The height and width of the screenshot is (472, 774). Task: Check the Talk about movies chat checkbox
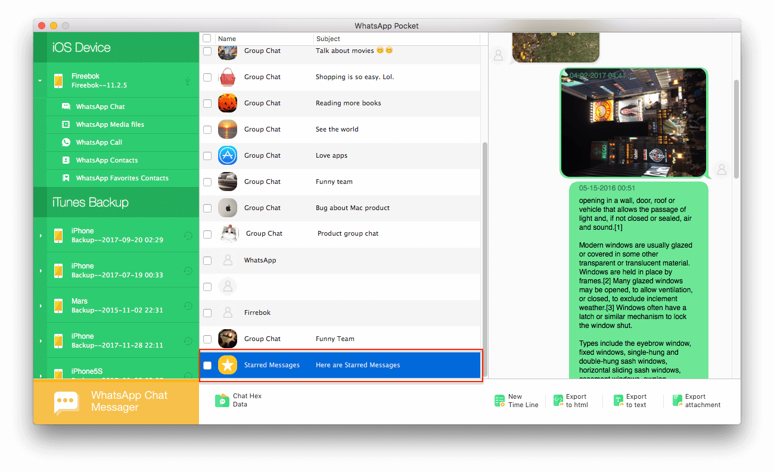tap(207, 51)
